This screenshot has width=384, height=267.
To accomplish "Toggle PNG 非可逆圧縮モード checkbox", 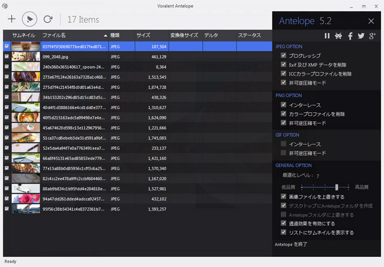I will [283, 123].
